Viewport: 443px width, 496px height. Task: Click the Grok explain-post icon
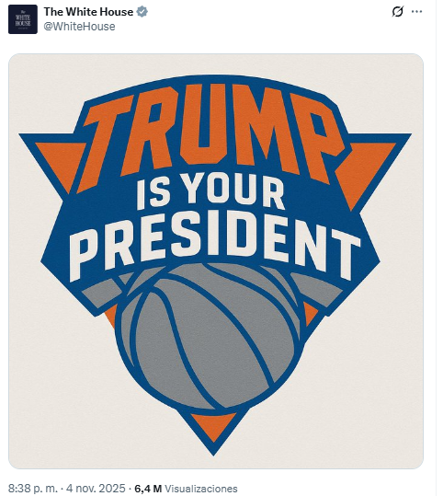click(x=397, y=11)
